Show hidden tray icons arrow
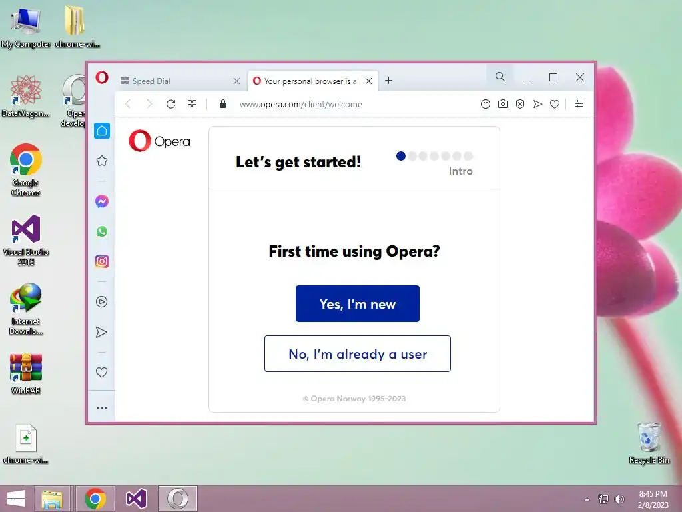Image resolution: width=682 pixels, height=512 pixels. (x=587, y=499)
